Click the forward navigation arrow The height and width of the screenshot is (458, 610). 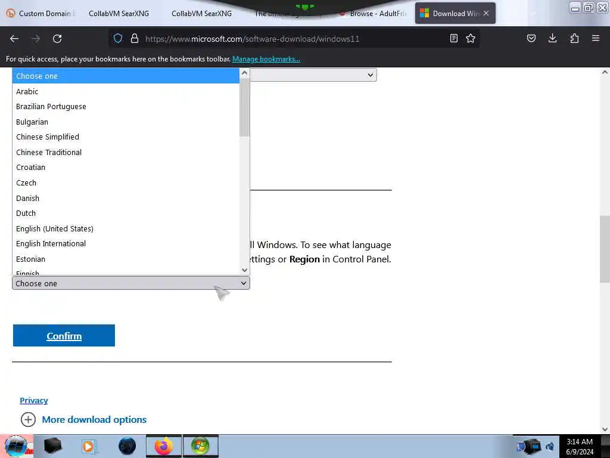[36, 39]
